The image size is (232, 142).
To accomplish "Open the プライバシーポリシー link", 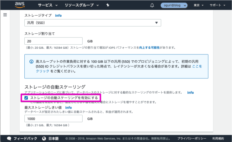I will click(x=192, y=138).
